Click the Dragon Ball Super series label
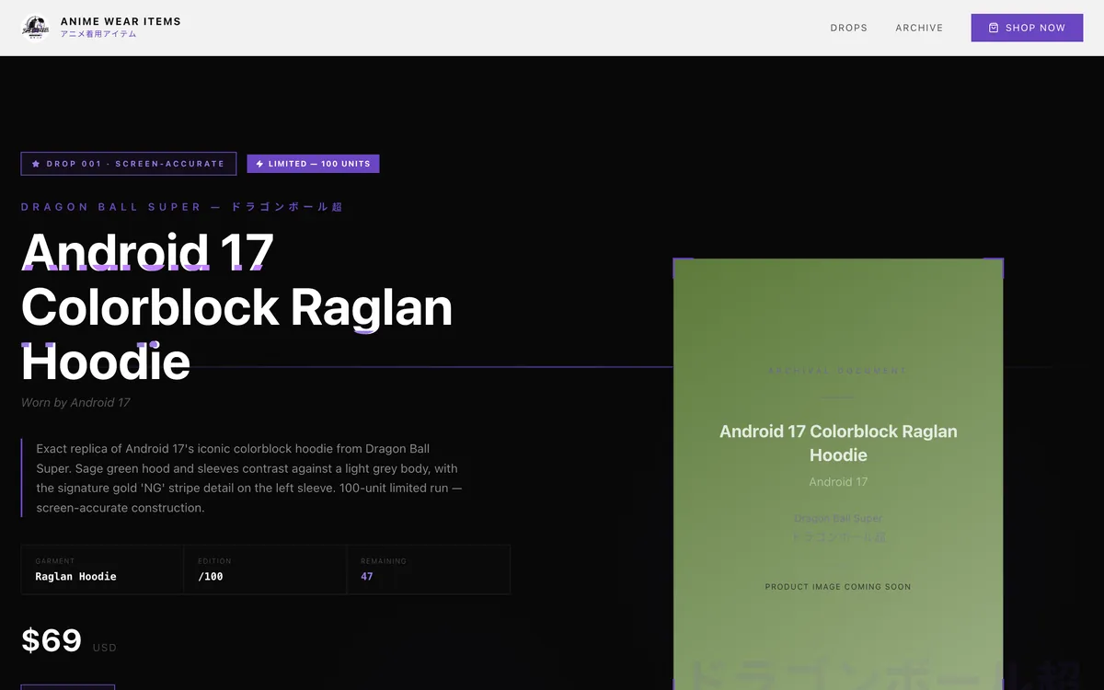The image size is (1104, 690). point(181,207)
